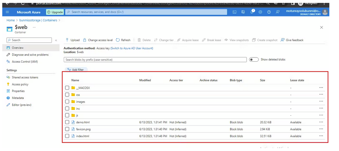The width and height of the screenshot is (339, 151).
Task: Open the ellipsis menu for images folder
Action: pyautogui.click(x=321, y=102)
